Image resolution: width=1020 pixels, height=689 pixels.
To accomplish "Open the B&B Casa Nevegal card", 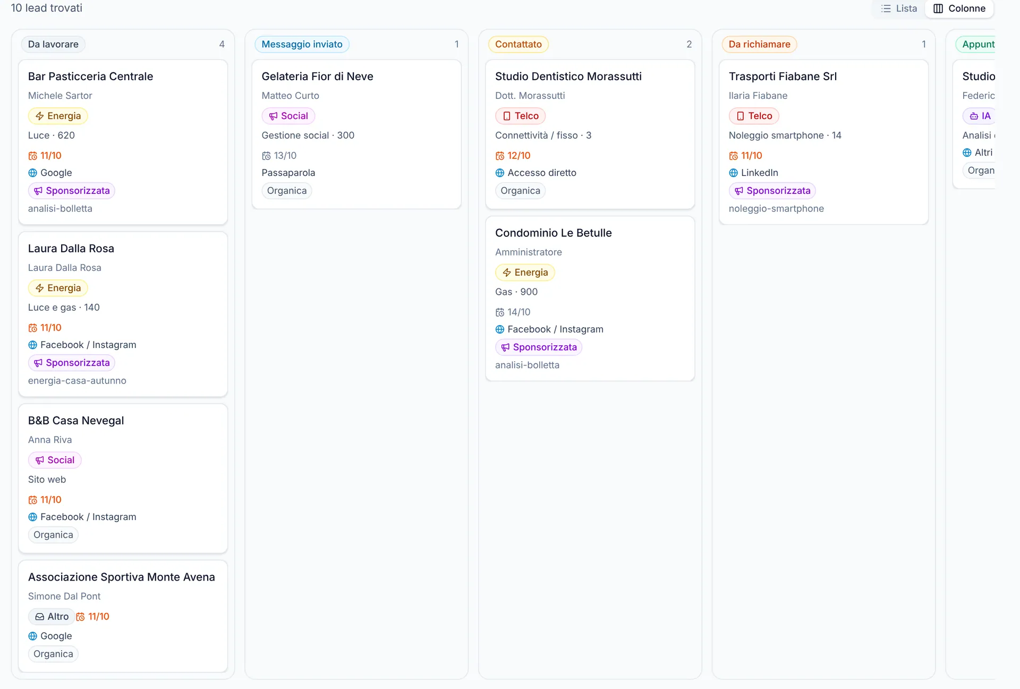I will 123,478.
